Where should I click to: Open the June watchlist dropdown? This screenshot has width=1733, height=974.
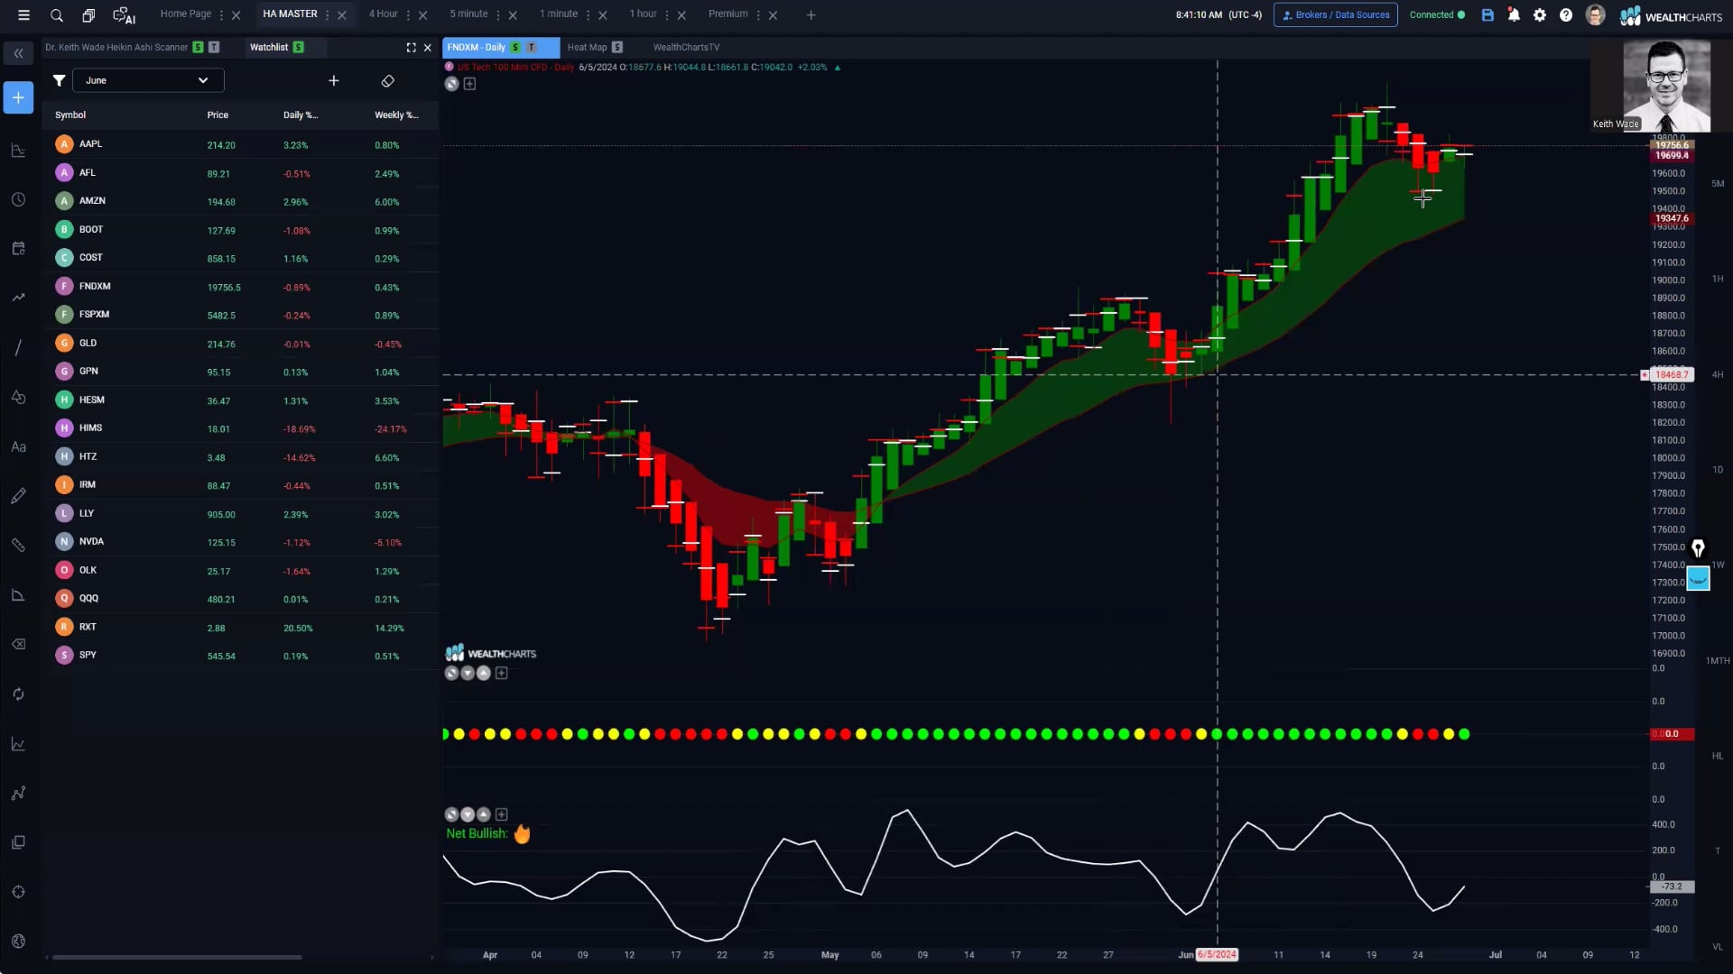coord(148,80)
